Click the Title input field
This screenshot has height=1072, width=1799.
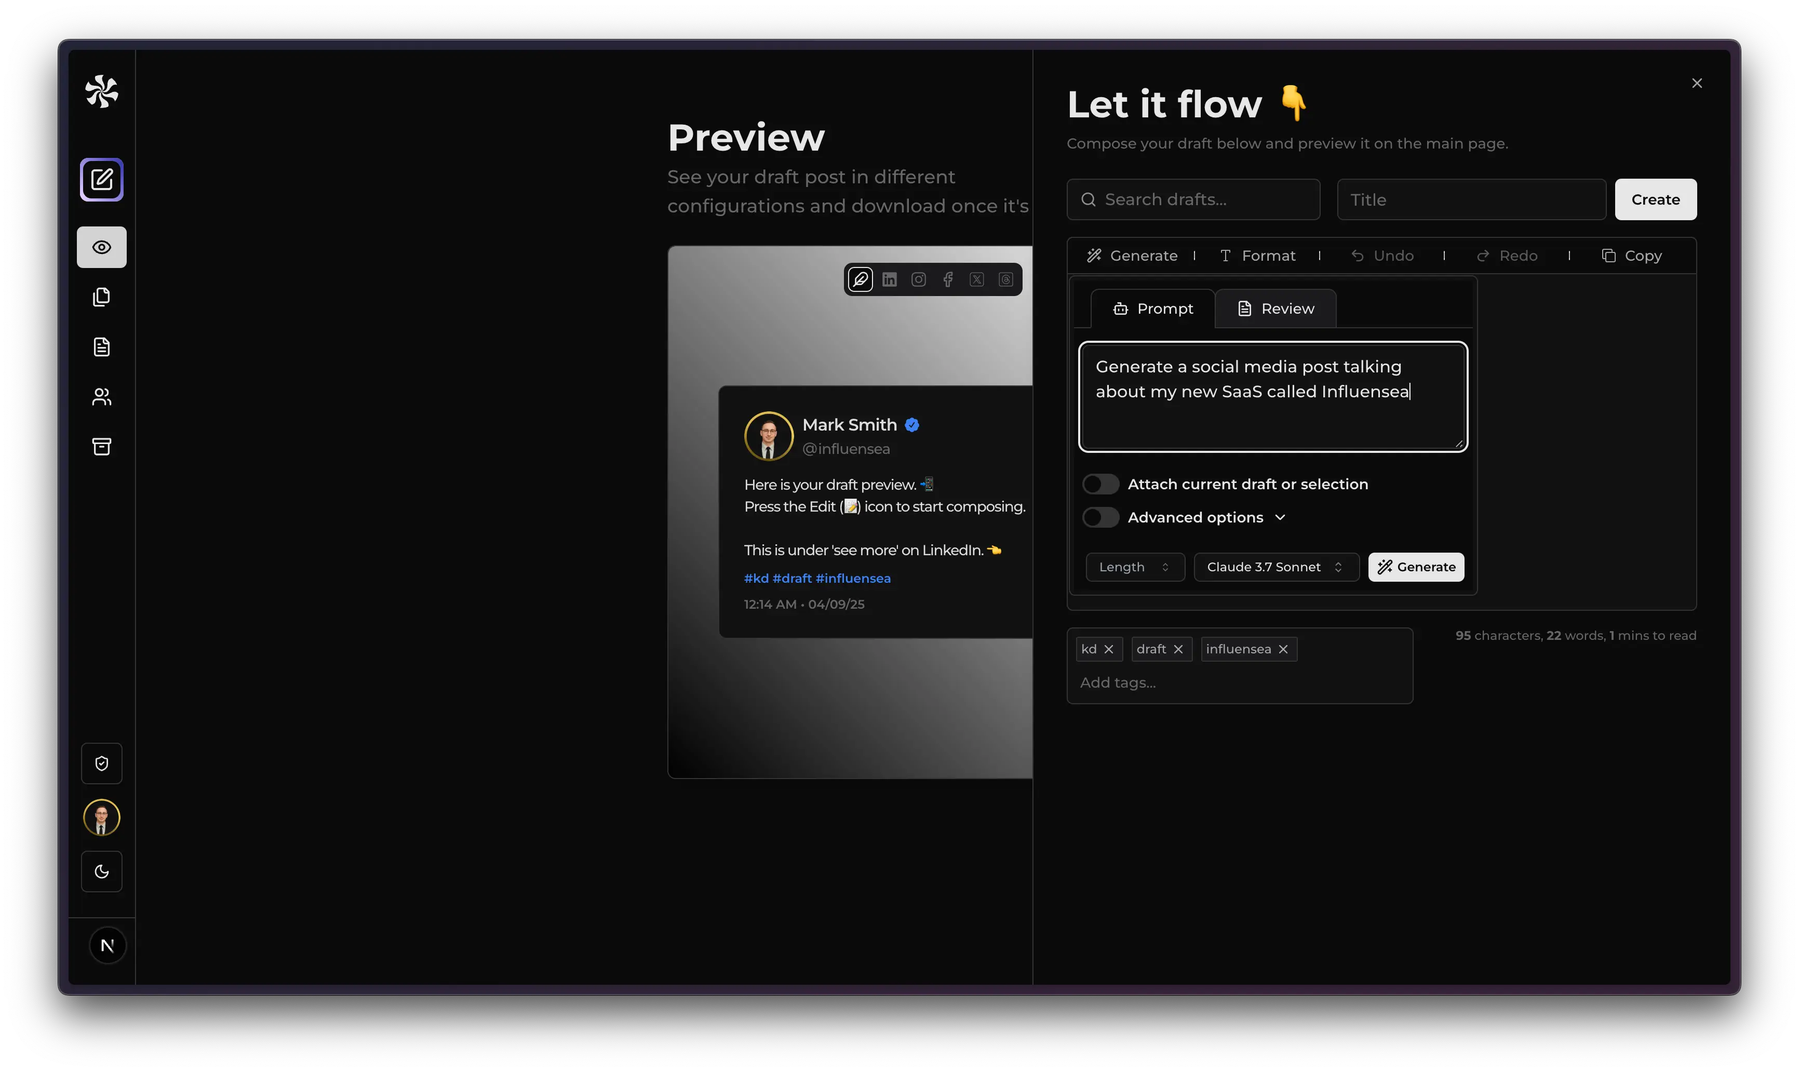1471,200
